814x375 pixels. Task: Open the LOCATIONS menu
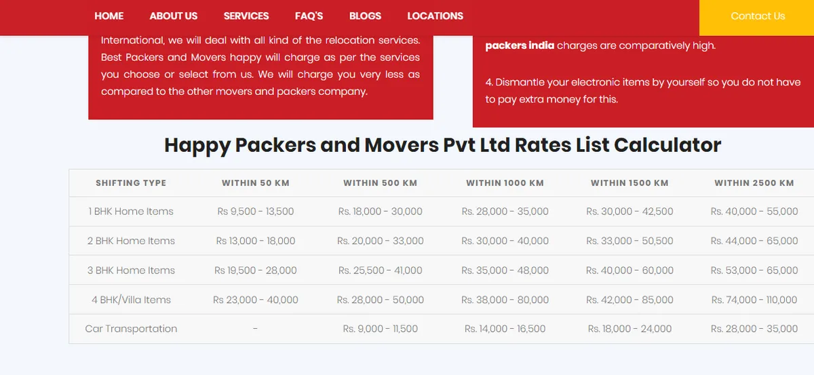point(435,16)
